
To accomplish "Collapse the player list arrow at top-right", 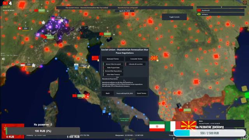I will (x=221, y=7).
